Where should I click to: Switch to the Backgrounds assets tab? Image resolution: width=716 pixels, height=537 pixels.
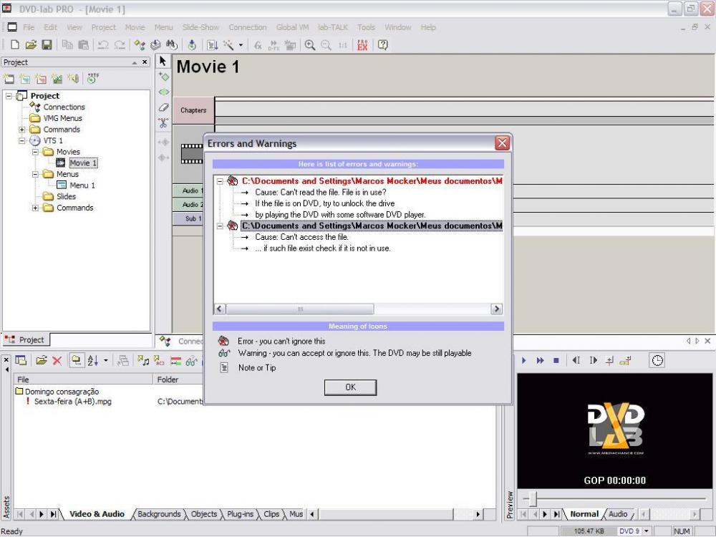159,514
